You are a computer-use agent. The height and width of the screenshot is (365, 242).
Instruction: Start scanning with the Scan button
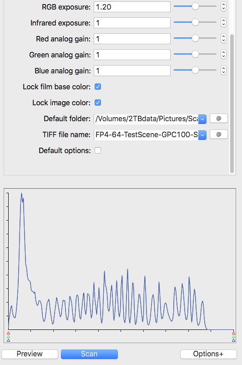pyautogui.click(x=89, y=354)
